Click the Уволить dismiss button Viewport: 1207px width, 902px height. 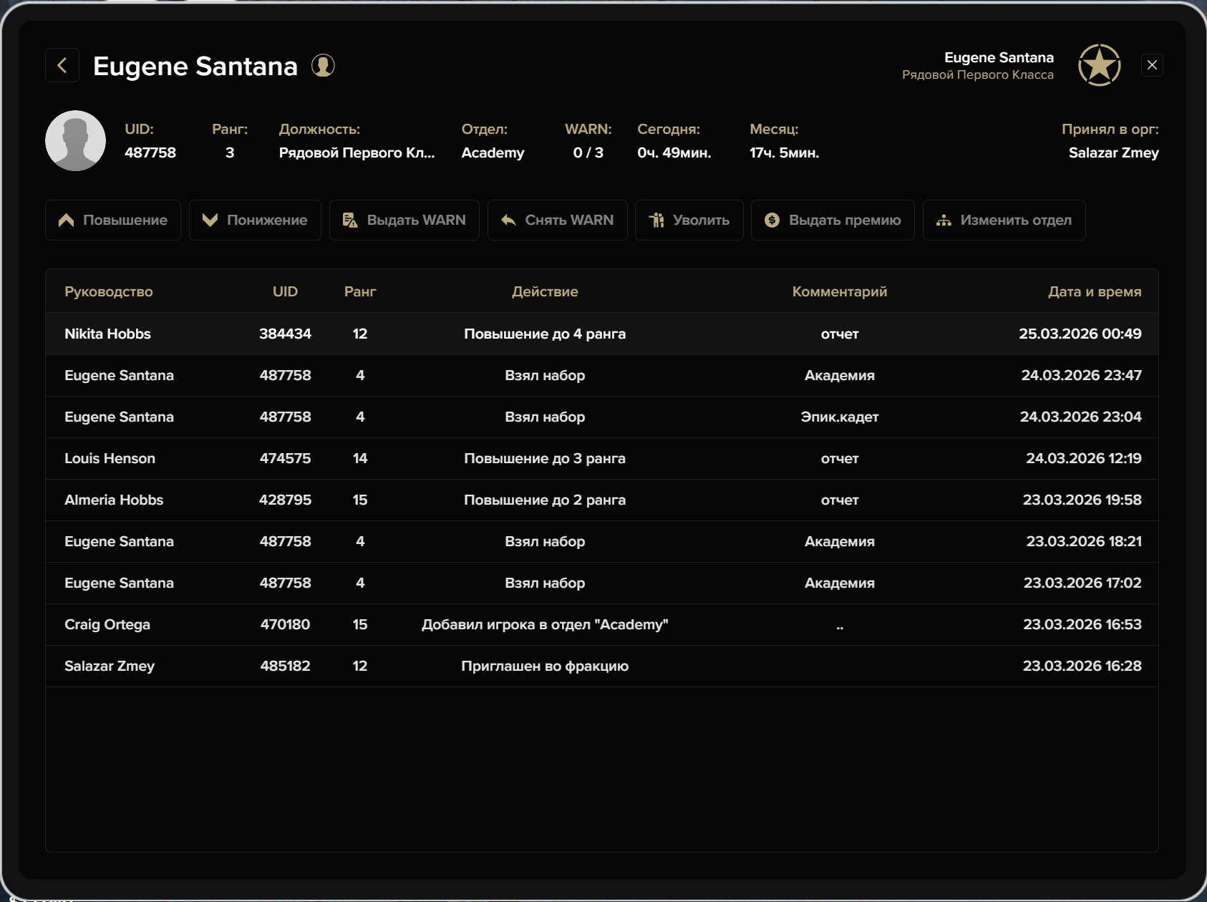[x=689, y=220]
